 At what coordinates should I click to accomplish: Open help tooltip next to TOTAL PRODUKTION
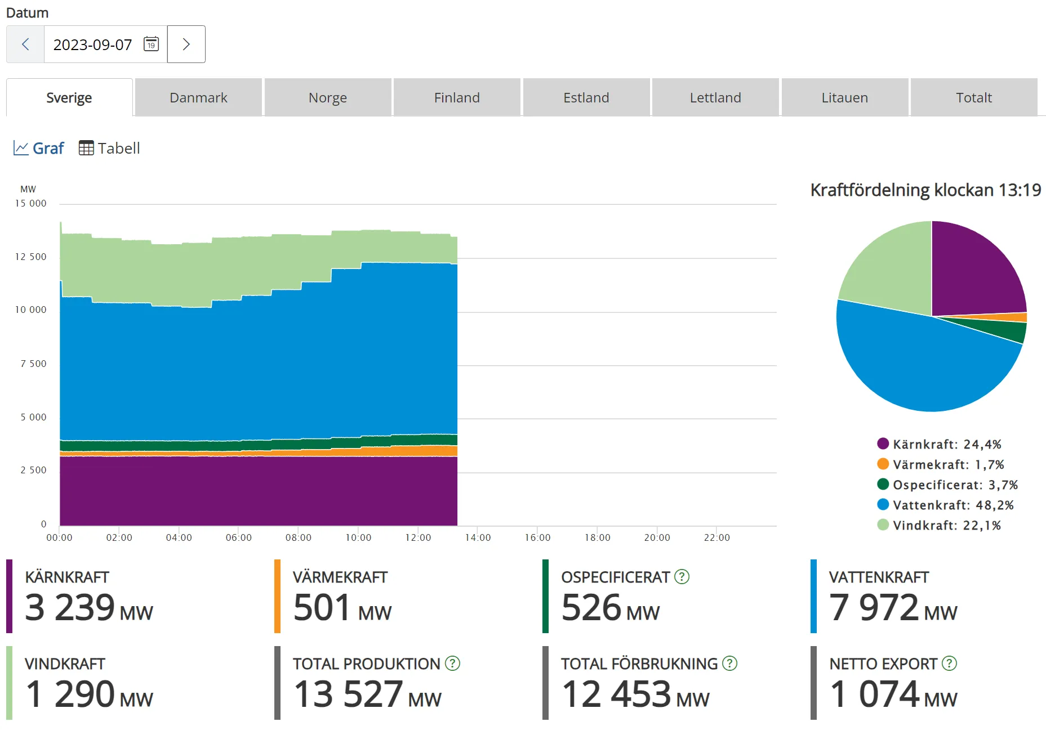452,664
